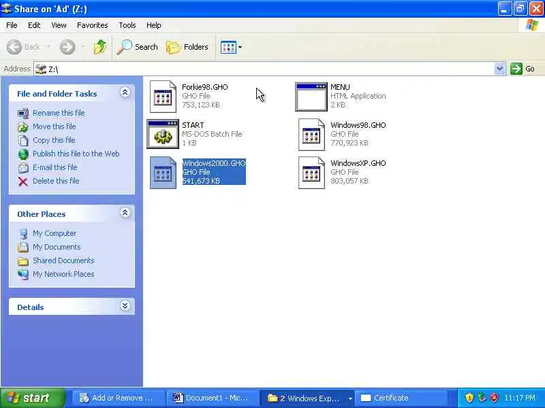The width and height of the screenshot is (545, 408).
Task: Click the My Network Places icon
Action: pyautogui.click(x=23, y=275)
